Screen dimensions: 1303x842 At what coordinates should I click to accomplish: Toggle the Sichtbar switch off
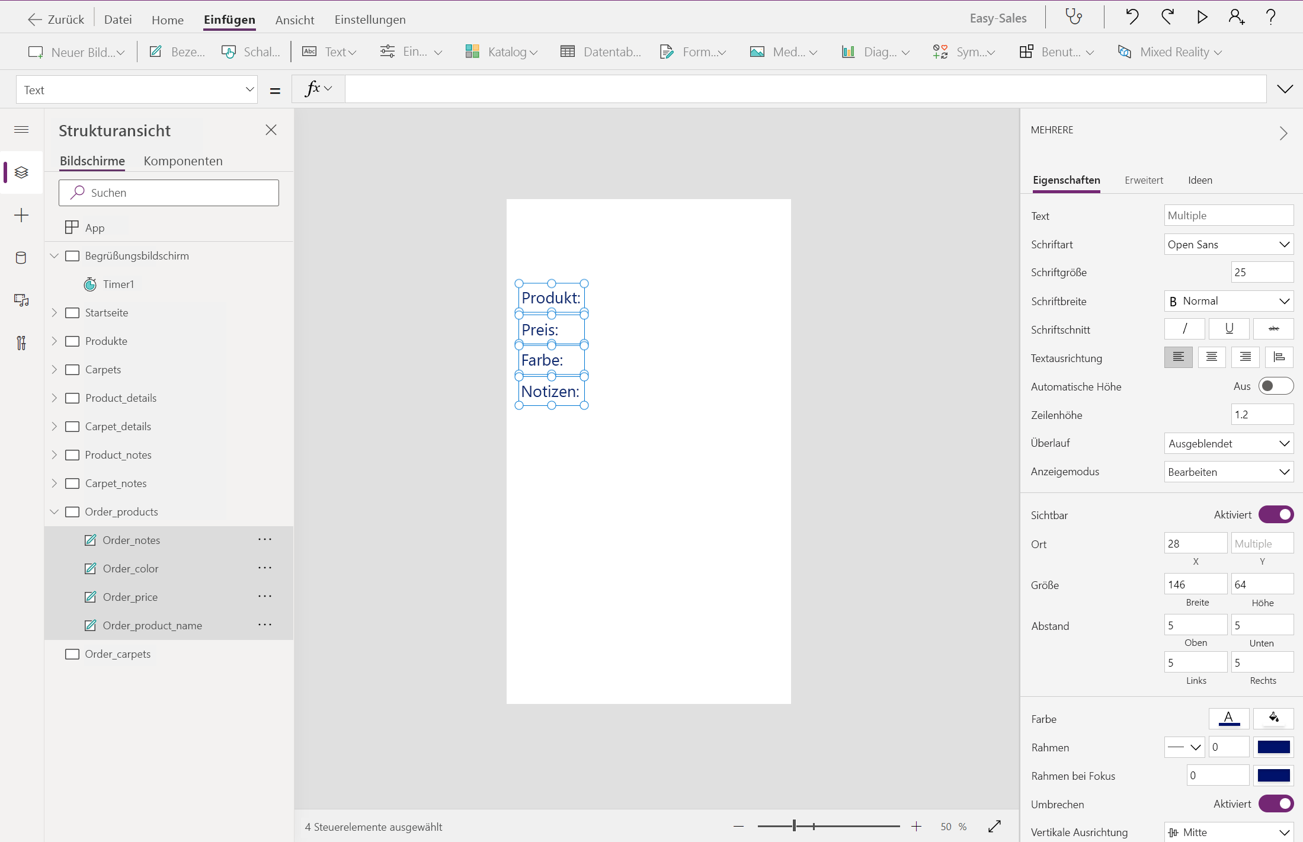click(1276, 515)
